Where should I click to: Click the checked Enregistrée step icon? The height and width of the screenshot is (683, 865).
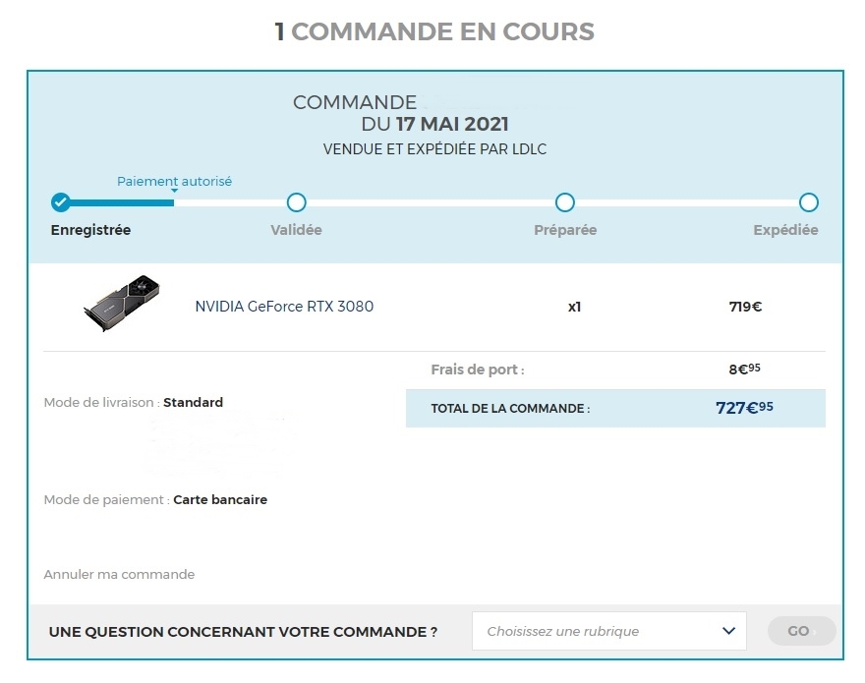click(x=61, y=202)
